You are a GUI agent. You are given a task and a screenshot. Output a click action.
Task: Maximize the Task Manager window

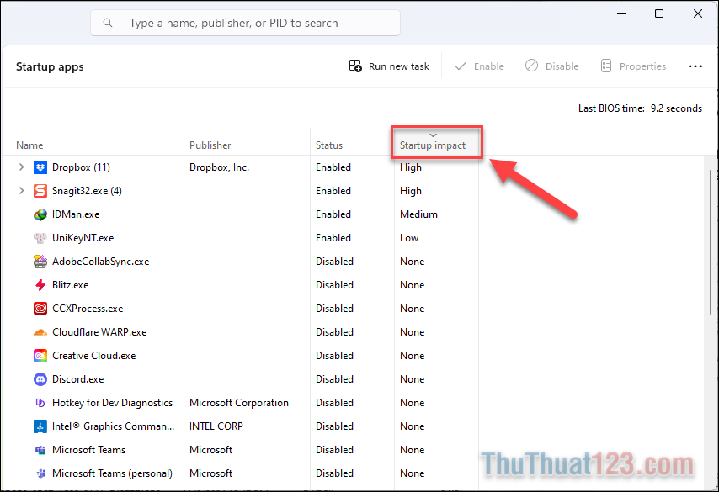[659, 13]
